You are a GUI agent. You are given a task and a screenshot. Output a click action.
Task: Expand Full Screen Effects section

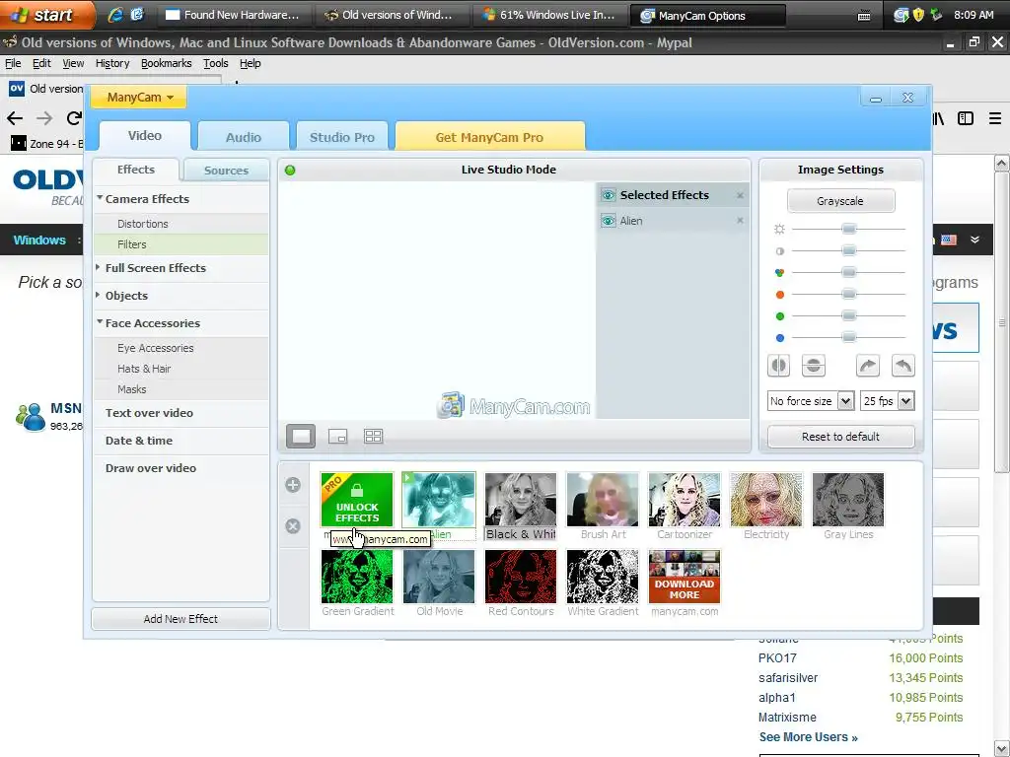[99, 267]
